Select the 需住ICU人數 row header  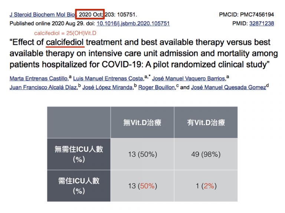[x=79, y=186]
